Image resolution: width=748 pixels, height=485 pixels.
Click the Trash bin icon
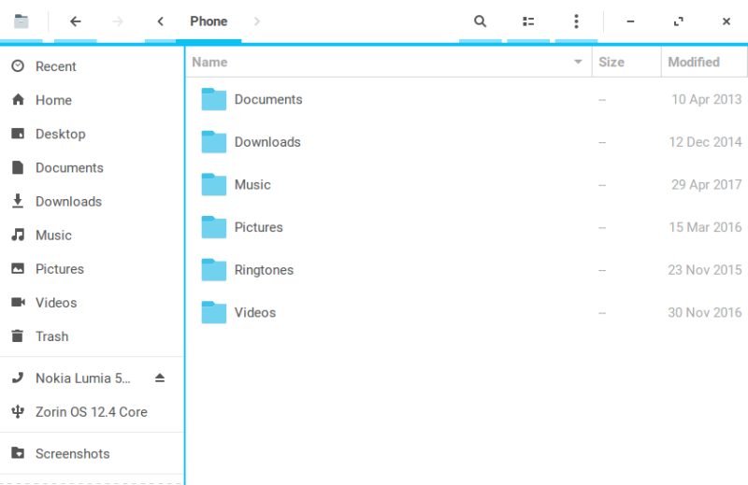coord(17,335)
